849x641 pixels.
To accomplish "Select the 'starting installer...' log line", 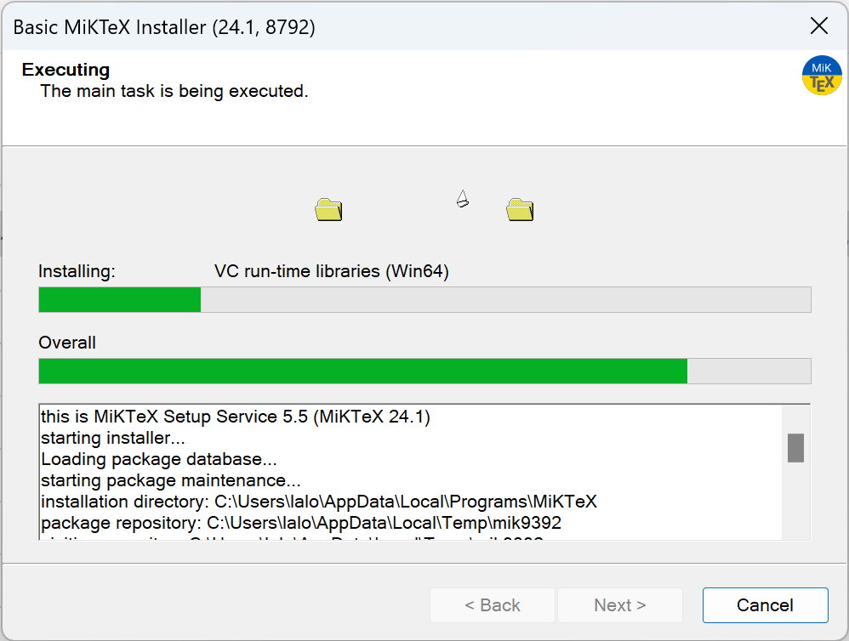I will (113, 439).
